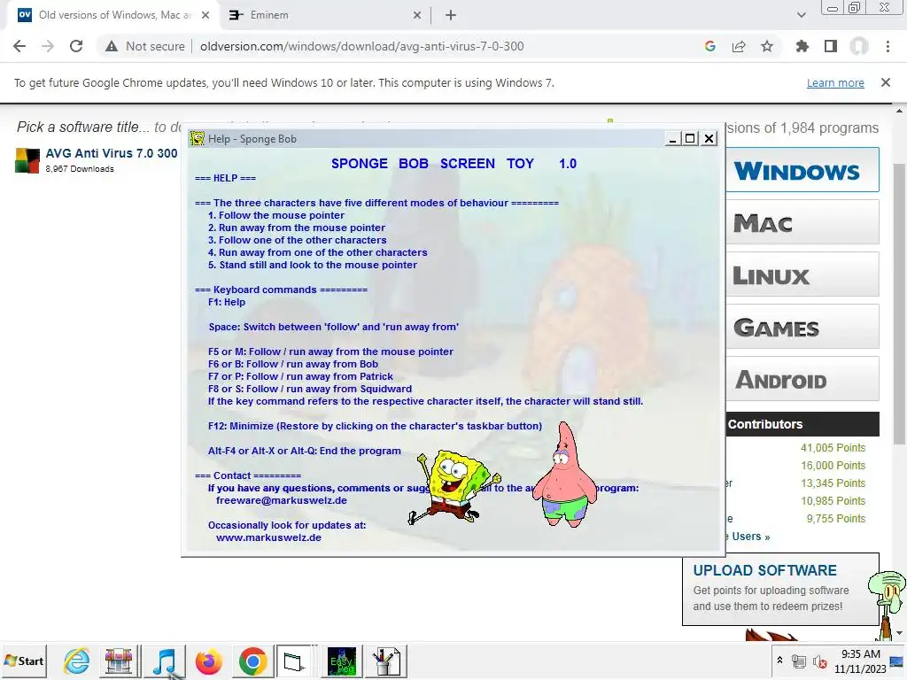Click the 9,755 Points entry

point(836,519)
